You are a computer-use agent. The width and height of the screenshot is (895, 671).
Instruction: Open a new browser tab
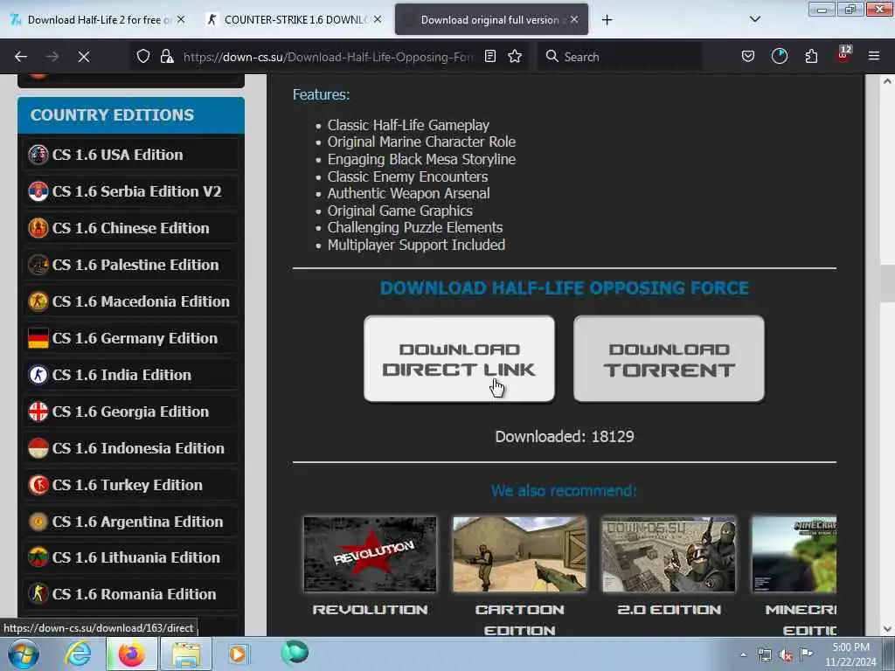[607, 20]
